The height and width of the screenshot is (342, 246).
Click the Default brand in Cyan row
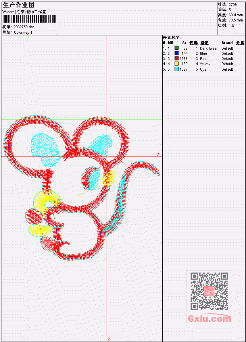[227, 70]
